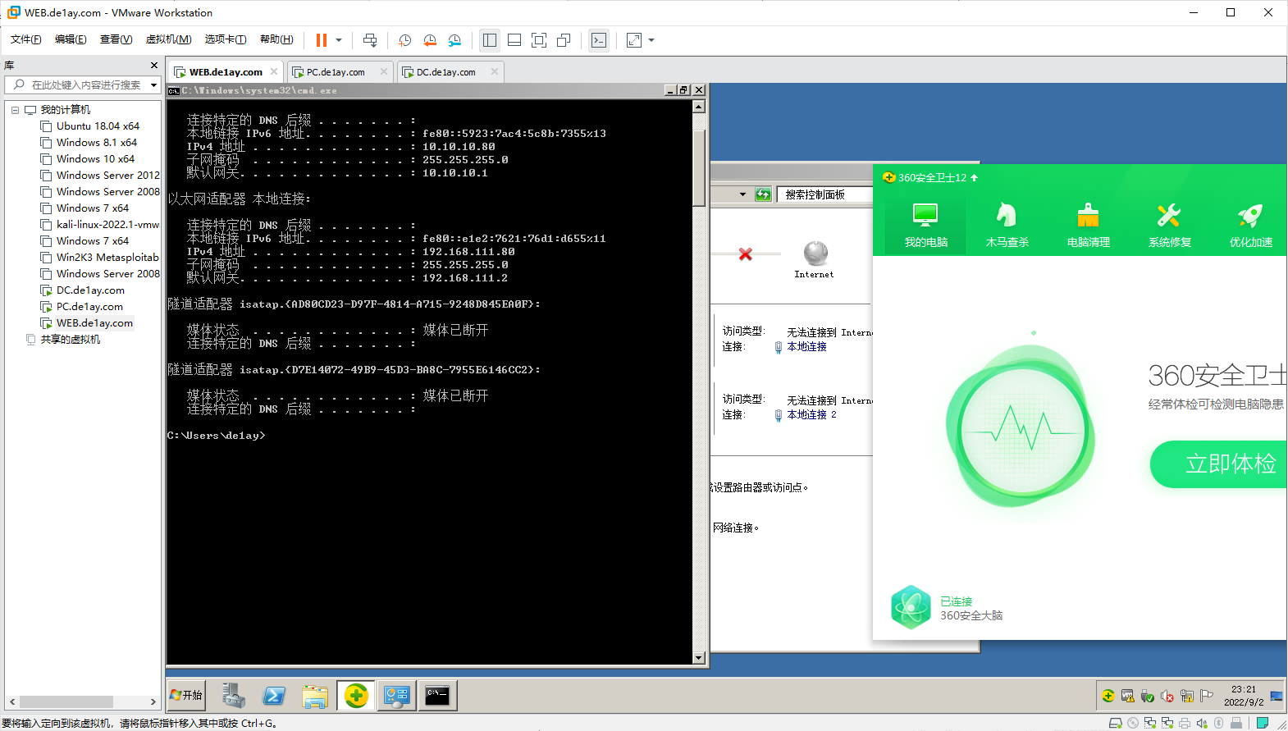
Task: Click sound card icon in VMware status bar
Action: 1202,723
